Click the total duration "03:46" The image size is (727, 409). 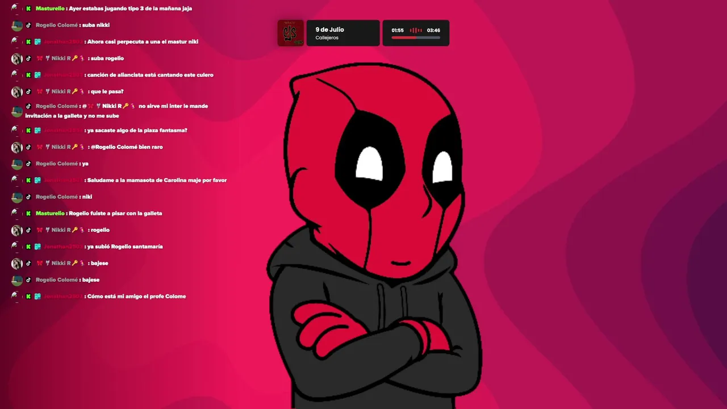coord(433,30)
